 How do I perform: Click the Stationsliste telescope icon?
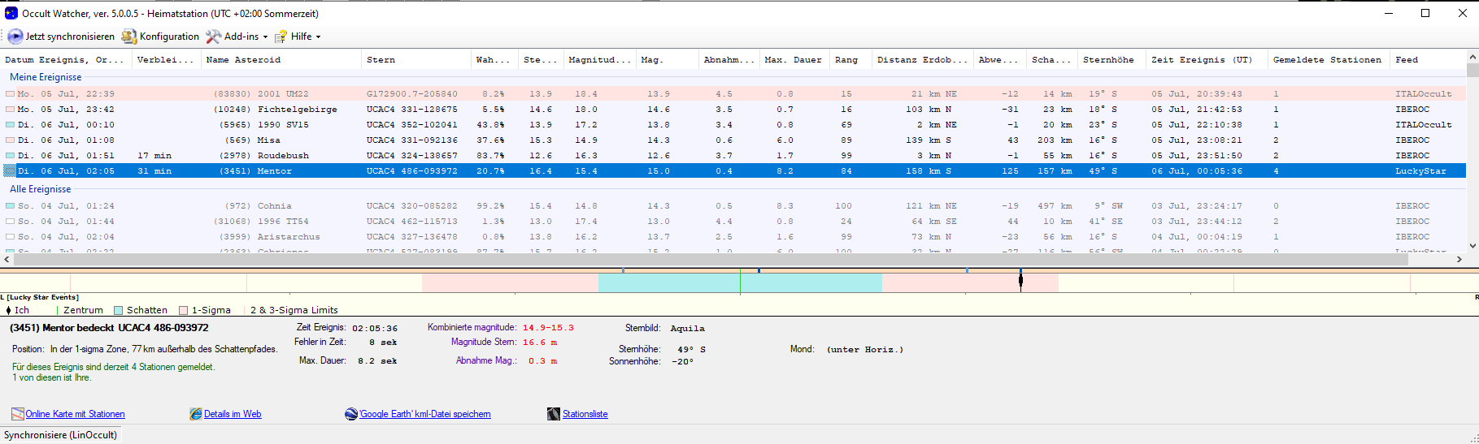click(554, 414)
